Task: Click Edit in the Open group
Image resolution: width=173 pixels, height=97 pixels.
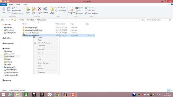Action: click(x=78, y=11)
